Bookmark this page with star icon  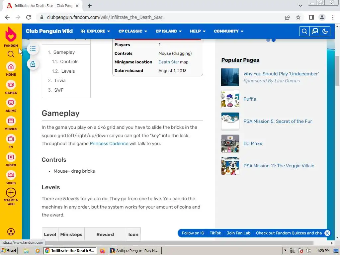pyautogui.click(x=298, y=17)
